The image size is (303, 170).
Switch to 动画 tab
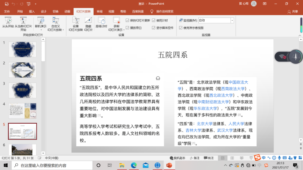67,12
